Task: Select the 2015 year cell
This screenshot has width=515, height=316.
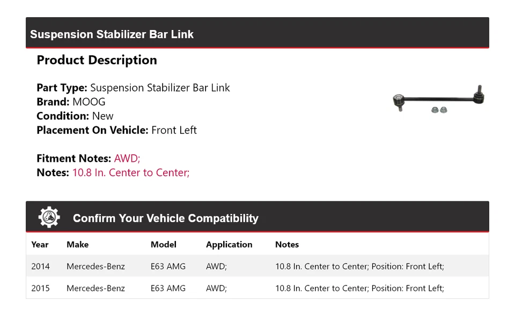Action: pos(40,288)
